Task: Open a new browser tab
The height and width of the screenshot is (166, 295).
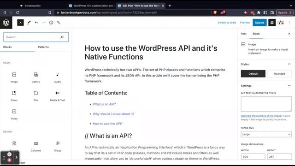Action: tap(170, 6)
